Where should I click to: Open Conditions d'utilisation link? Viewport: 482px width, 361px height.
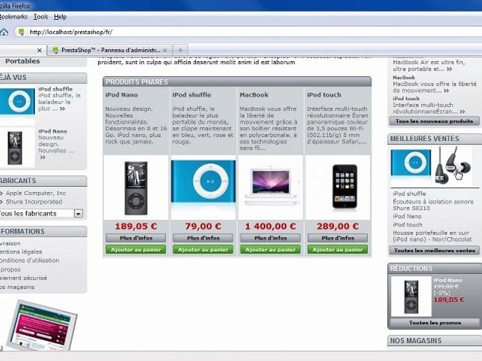tap(30, 260)
